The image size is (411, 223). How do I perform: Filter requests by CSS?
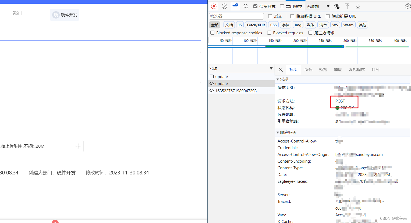273,25
